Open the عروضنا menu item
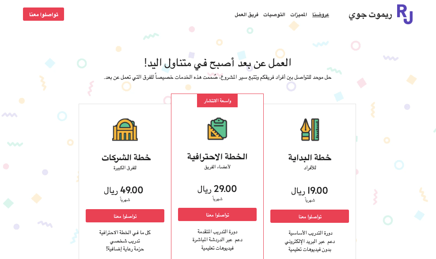This screenshot has width=436, height=259. click(320, 15)
